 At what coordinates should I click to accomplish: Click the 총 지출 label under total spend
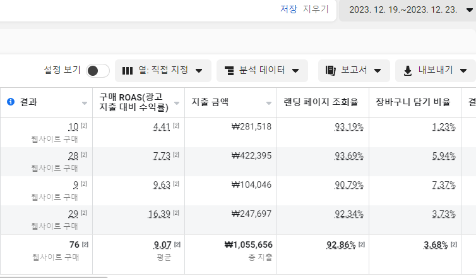click(260, 257)
